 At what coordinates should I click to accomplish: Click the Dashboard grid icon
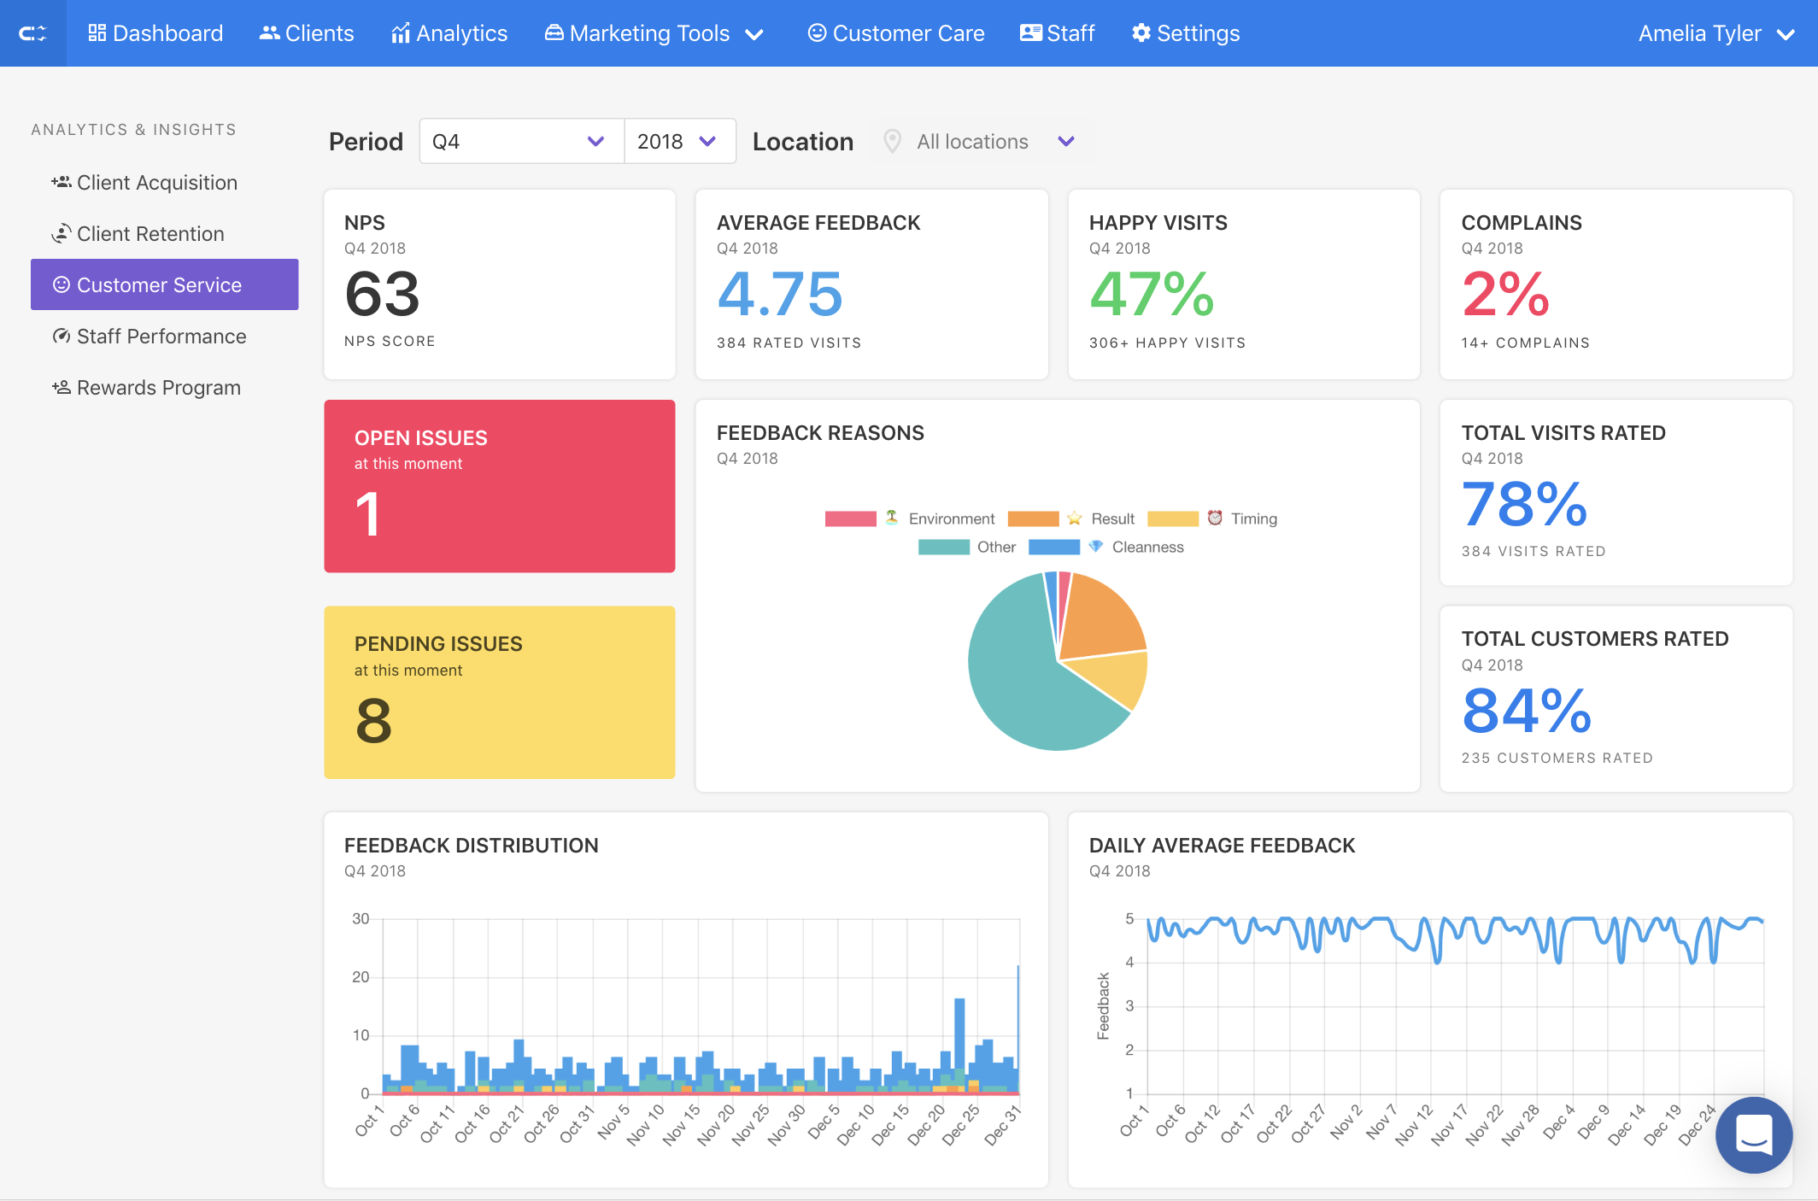pyautogui.click(x=97, y=33)
